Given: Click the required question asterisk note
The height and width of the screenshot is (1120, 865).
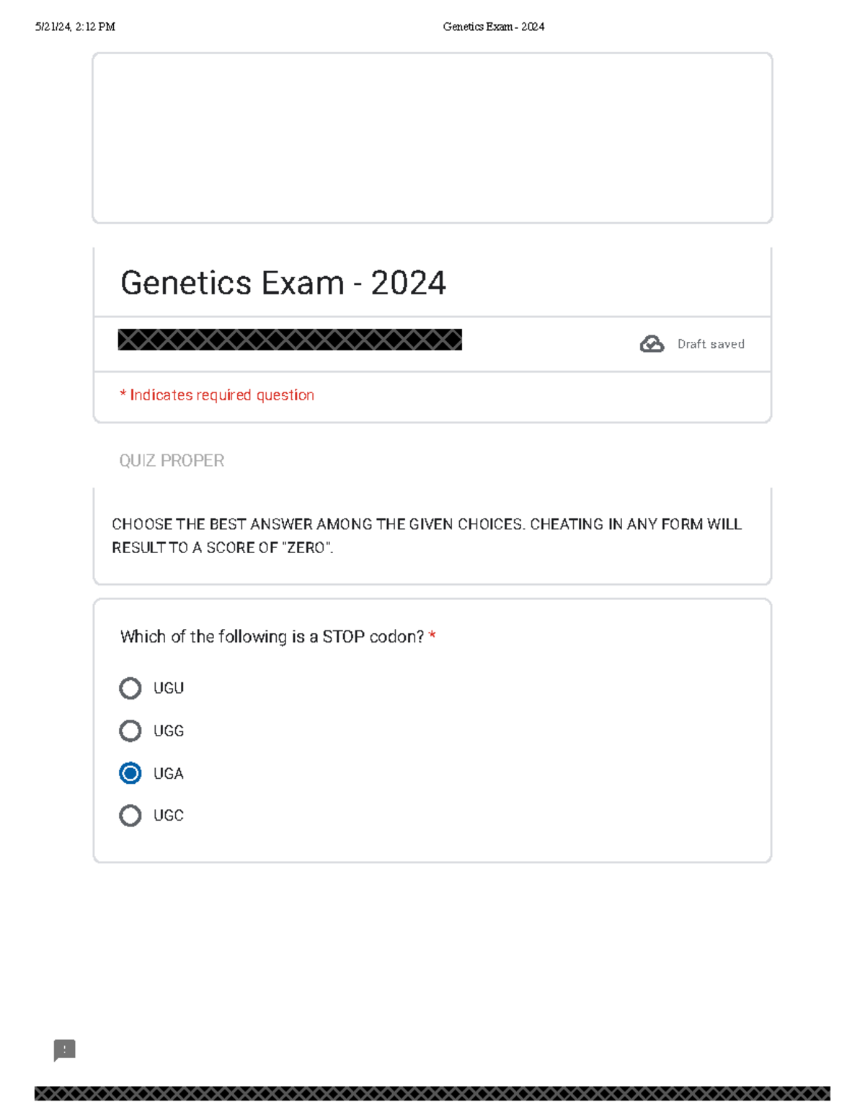Looking at the screenshot, I should point(217,395).
